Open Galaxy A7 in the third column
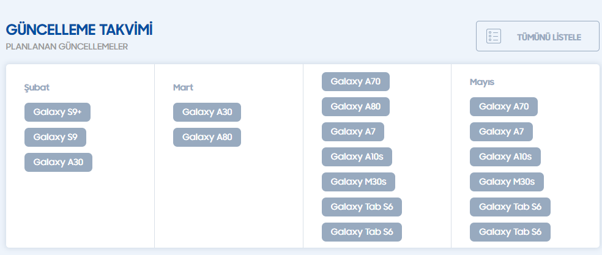This screenshot has width=602, height=255. tap(353, 131)
